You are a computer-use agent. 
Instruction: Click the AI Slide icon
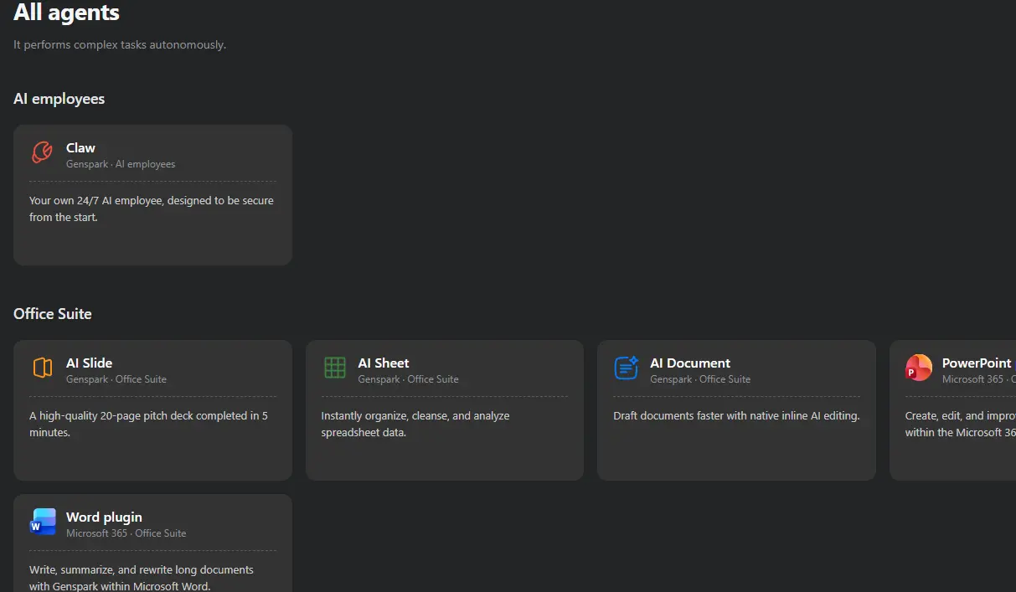coord(42,368)
